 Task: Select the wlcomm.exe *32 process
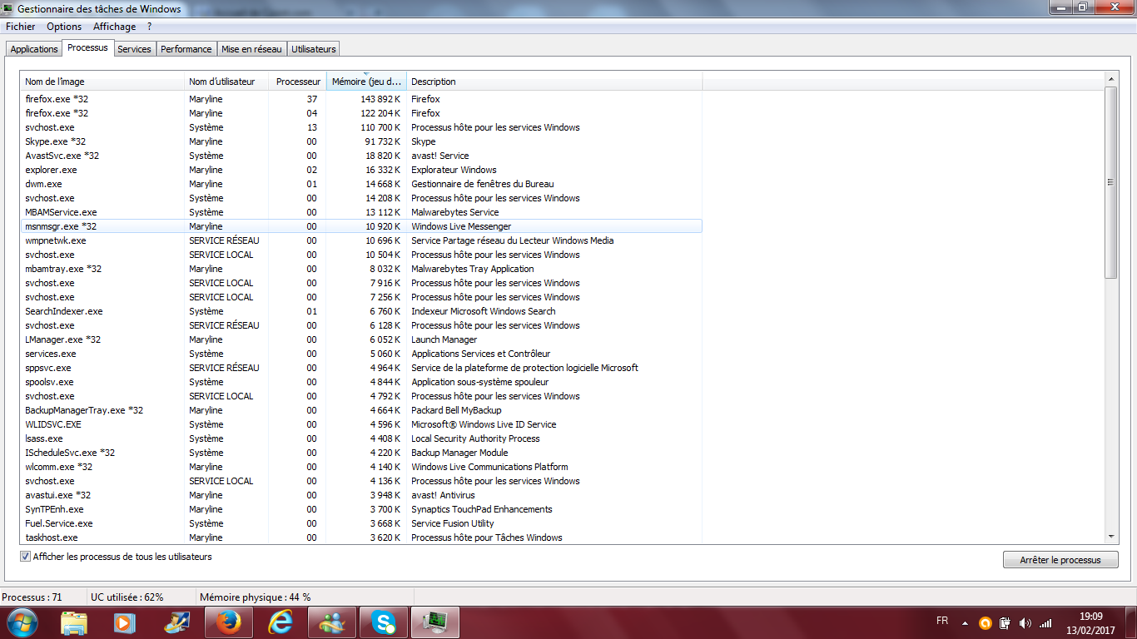pos(361,467)
